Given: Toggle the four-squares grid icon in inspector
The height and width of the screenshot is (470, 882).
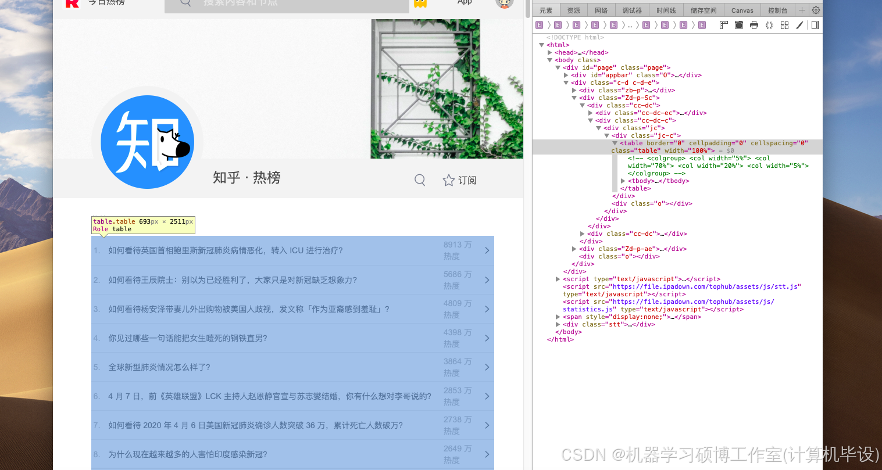Looking at the screenshot, I should click(x=784, y=25).
